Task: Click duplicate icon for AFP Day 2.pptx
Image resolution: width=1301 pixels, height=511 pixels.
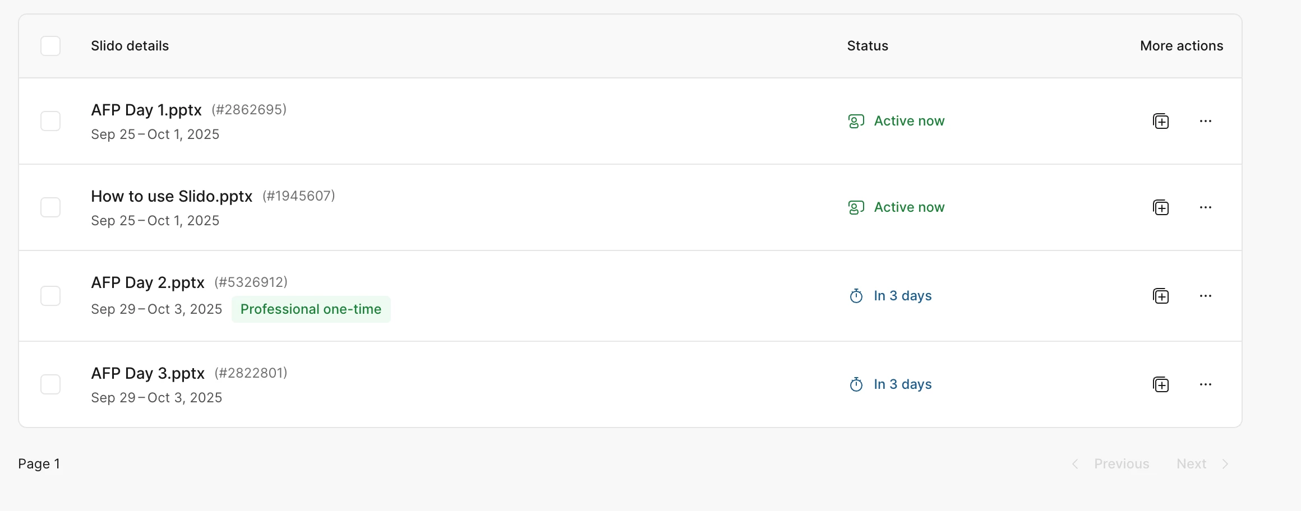Action: [x=1160, y=296]
